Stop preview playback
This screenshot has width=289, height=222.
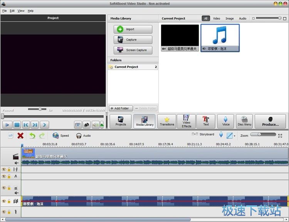(17, 125)
